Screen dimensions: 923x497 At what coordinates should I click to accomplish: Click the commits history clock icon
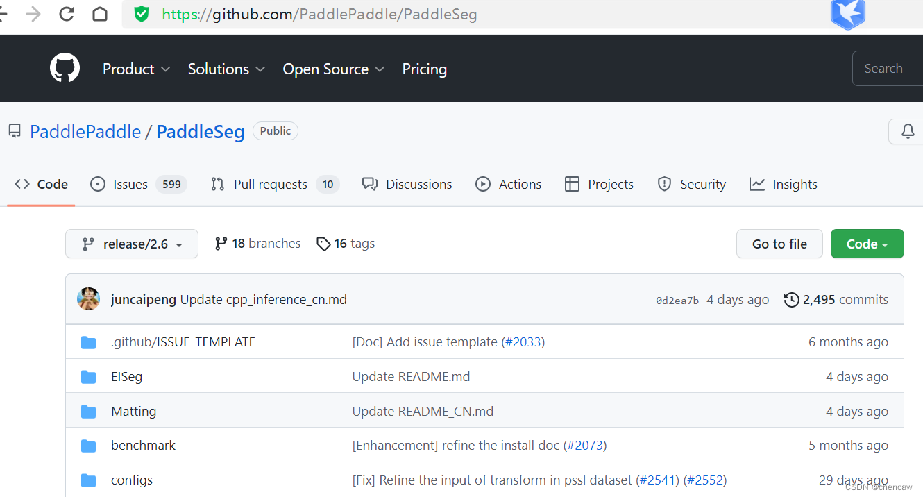[791, 300]
